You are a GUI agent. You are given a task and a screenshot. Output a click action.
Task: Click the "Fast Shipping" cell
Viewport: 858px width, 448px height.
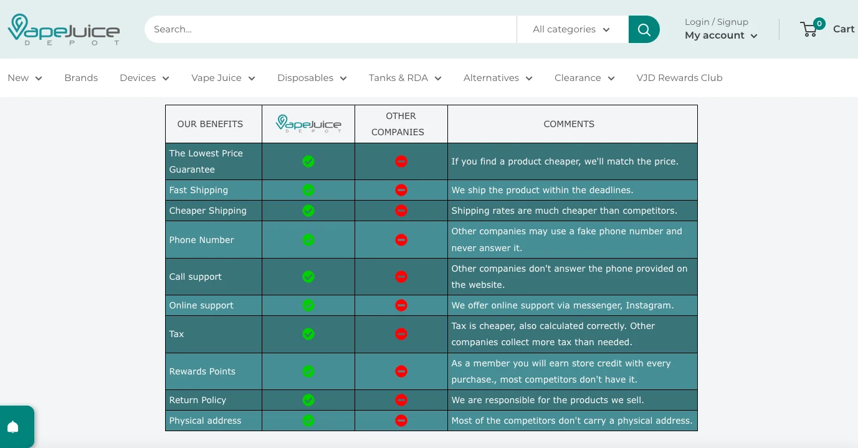pos(214,190)
